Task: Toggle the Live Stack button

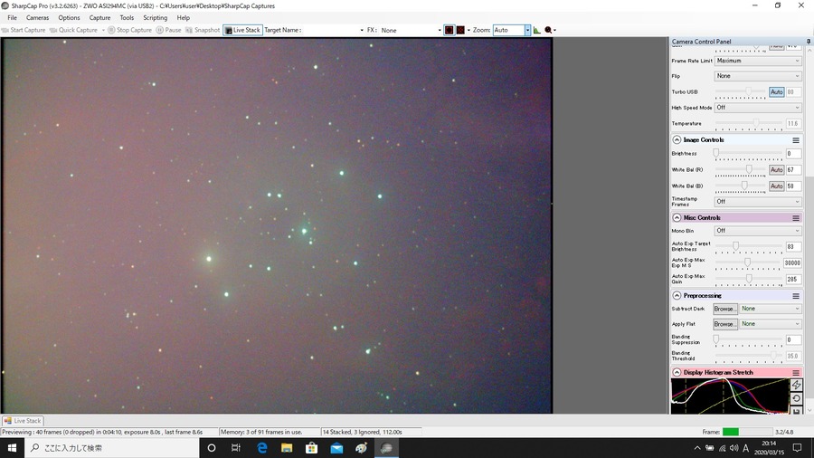Action: click(x=242, y=30)
